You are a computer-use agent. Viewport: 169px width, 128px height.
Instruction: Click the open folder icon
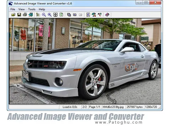point(14,15)
